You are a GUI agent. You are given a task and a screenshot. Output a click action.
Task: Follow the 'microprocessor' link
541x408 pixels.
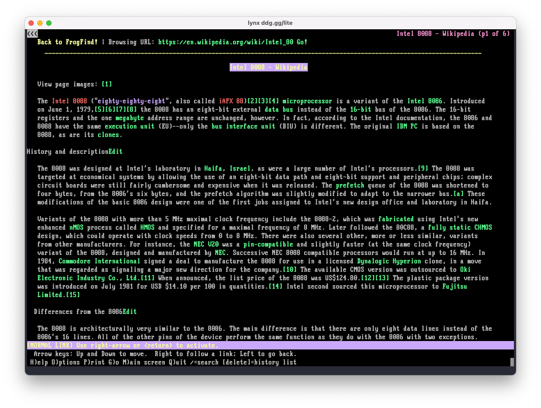307,101
